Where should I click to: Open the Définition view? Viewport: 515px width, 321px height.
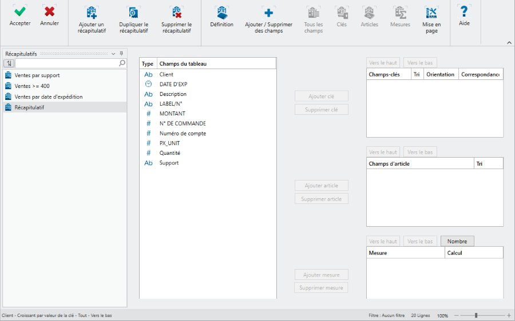[x=221, y=13]
